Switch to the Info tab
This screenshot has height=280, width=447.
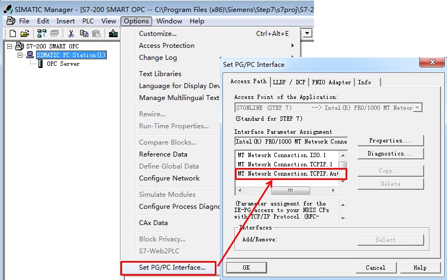point(367,82)
